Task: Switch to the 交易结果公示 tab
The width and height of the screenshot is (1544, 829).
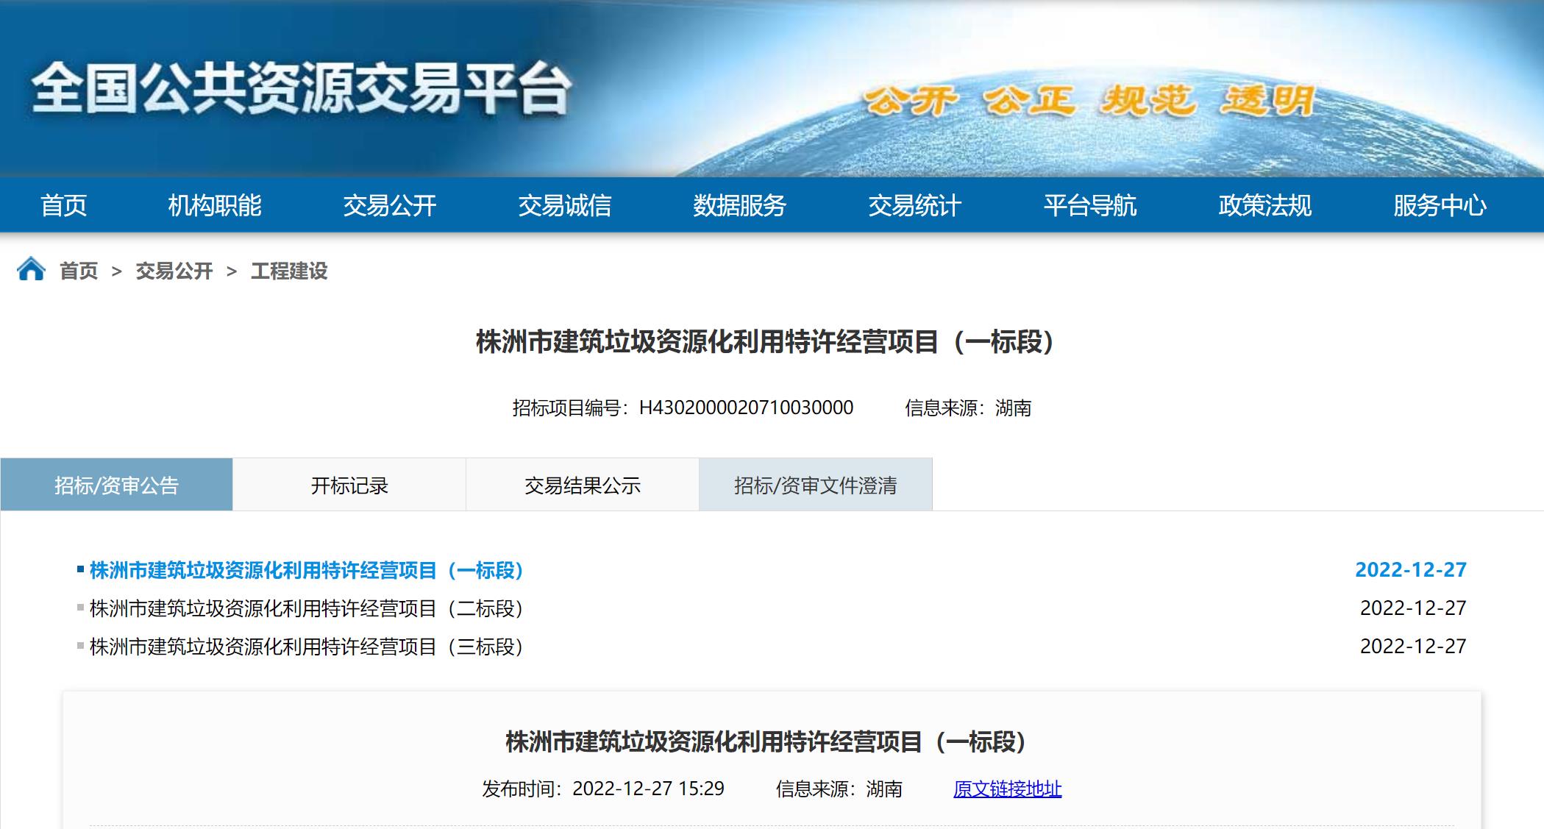Action: pos(583,485)
